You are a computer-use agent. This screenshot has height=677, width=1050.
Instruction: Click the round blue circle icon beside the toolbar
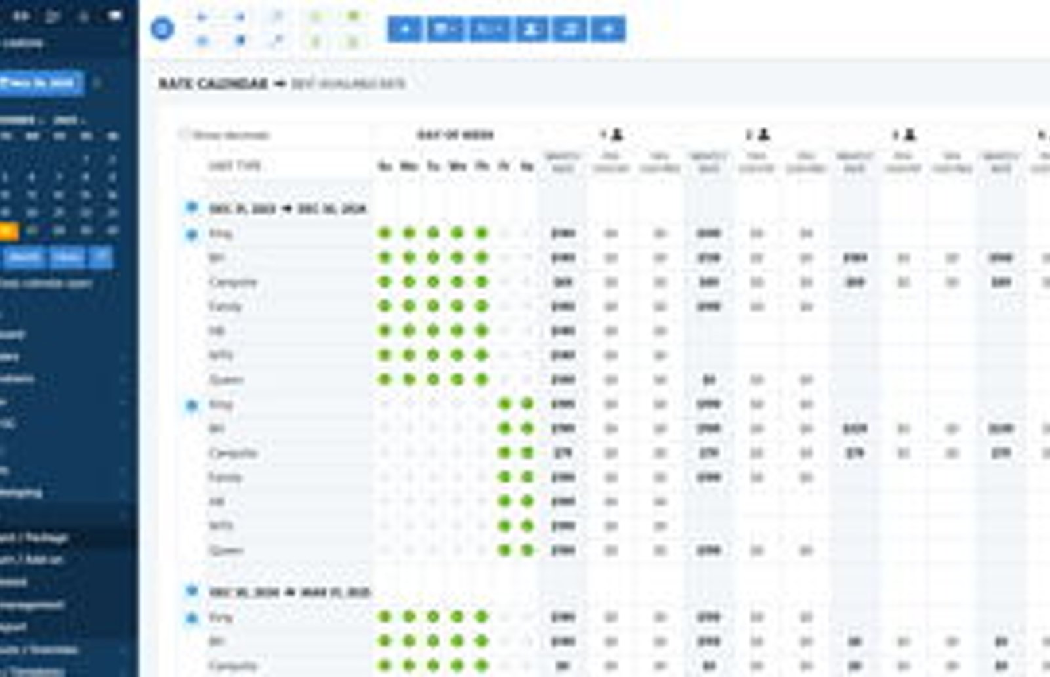coord(162,29)
